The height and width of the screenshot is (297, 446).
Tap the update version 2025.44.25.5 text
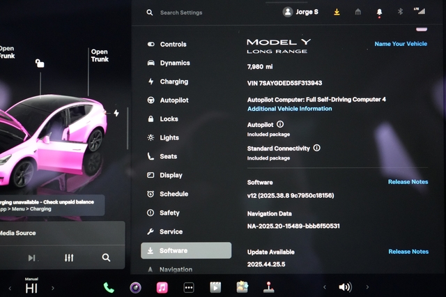(266, 264)
